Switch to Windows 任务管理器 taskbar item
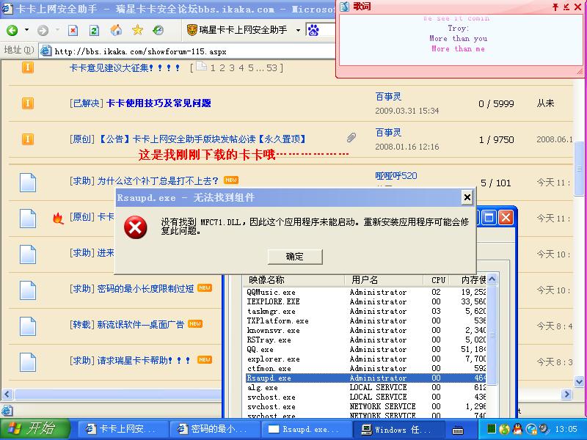587x440 pixels. 398,429
